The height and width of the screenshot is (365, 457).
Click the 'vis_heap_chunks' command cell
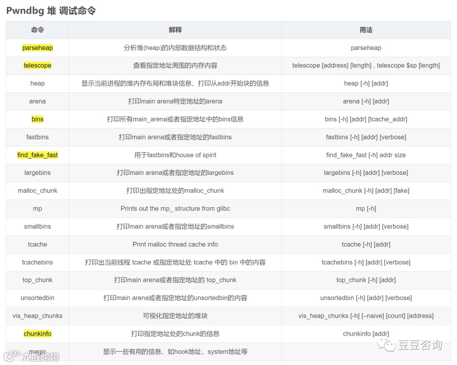pos(37,316)
